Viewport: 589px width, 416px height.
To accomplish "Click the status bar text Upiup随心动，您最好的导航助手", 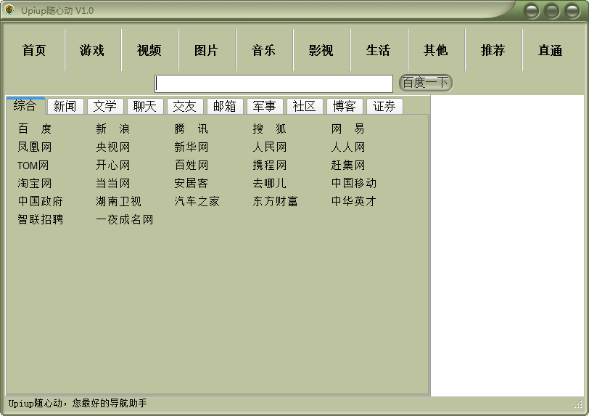I will [78, 403].
